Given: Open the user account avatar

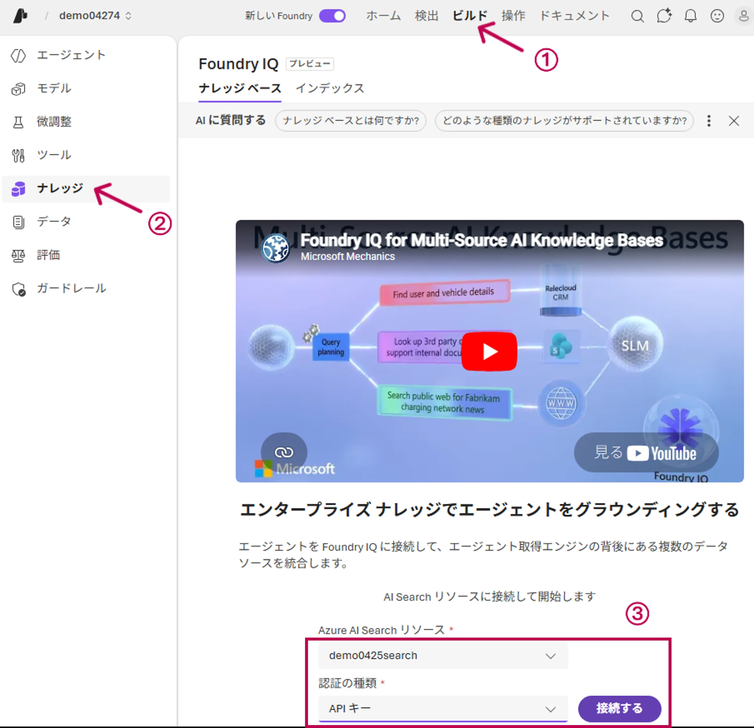Looking at the screenshot, I should [744, 16].
